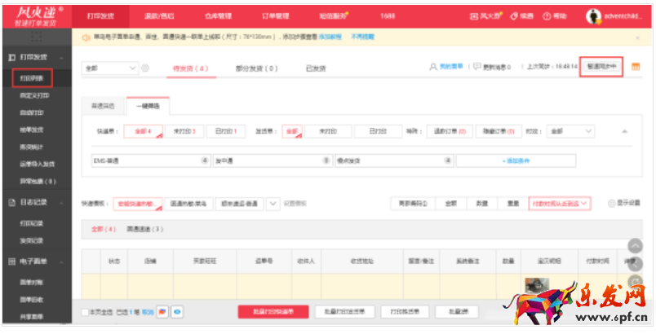The image size is (656, 334).
Task: Switch to the 部分发货 tab
Action: [x=256, y=68]
